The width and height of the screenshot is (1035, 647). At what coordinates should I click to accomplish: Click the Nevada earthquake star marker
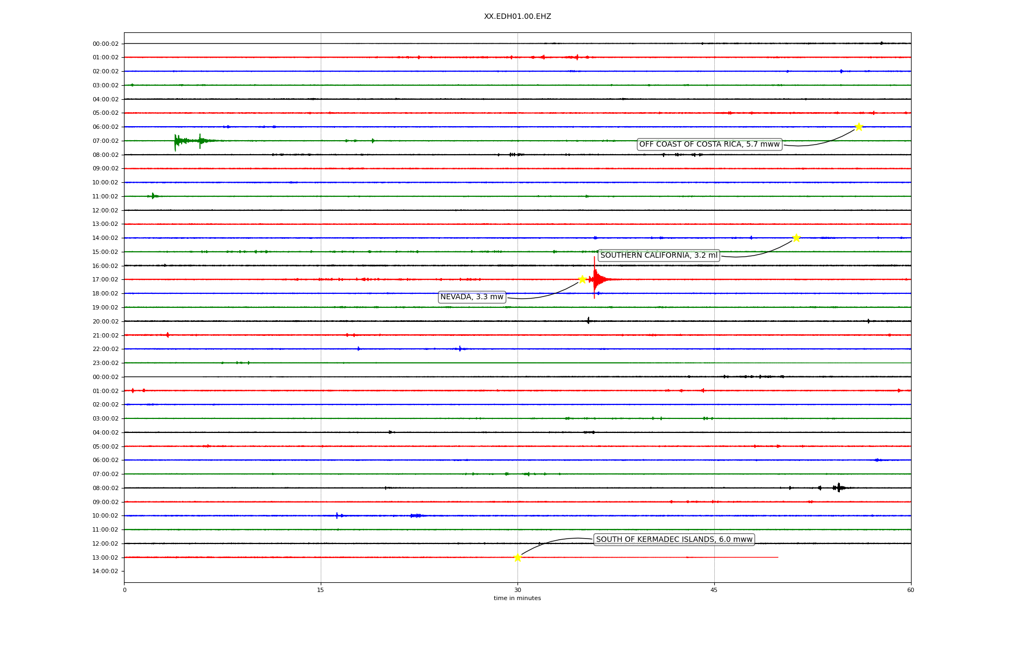(582, 279)
